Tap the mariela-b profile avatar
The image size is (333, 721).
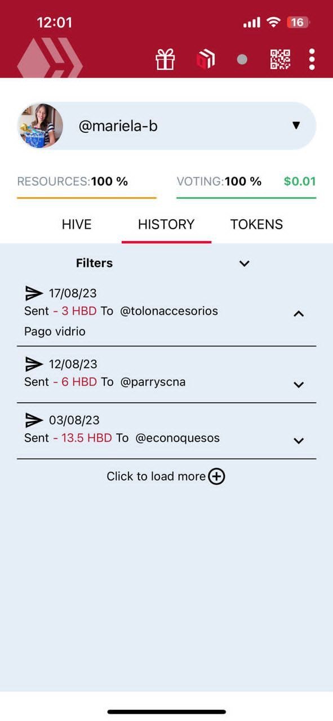point(40,126)
